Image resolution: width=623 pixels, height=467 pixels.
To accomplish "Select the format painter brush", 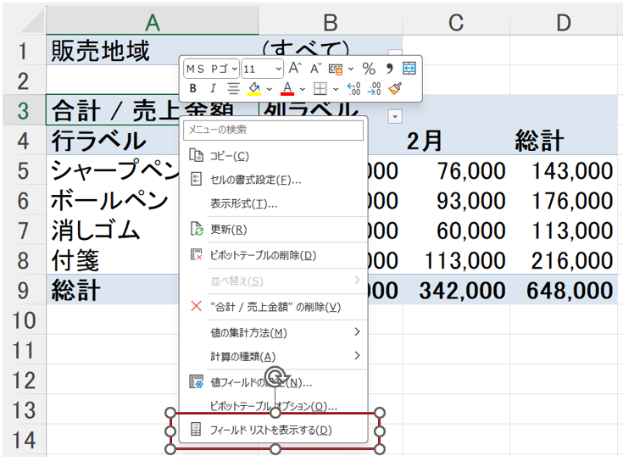I will [x=395, y=88].
